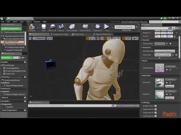Click the Skeletal Mesh thumbnail preview
181x135 pixels.
[160, 68]
